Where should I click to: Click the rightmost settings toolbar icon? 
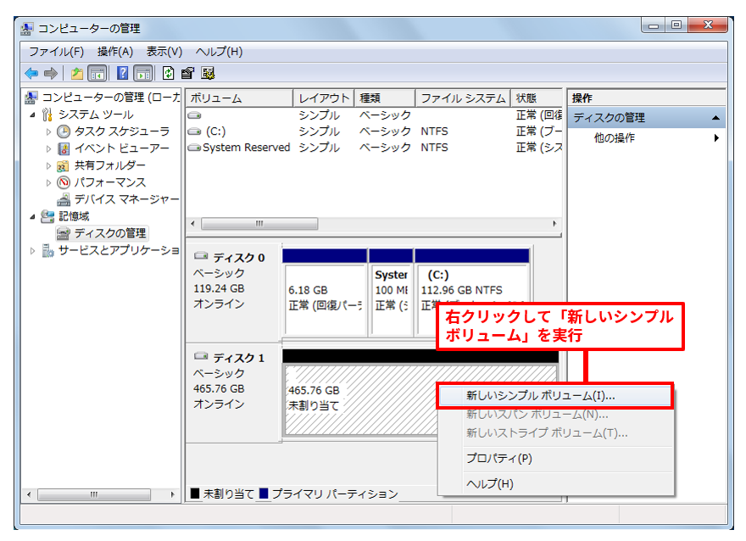click(x=208, y=73)
